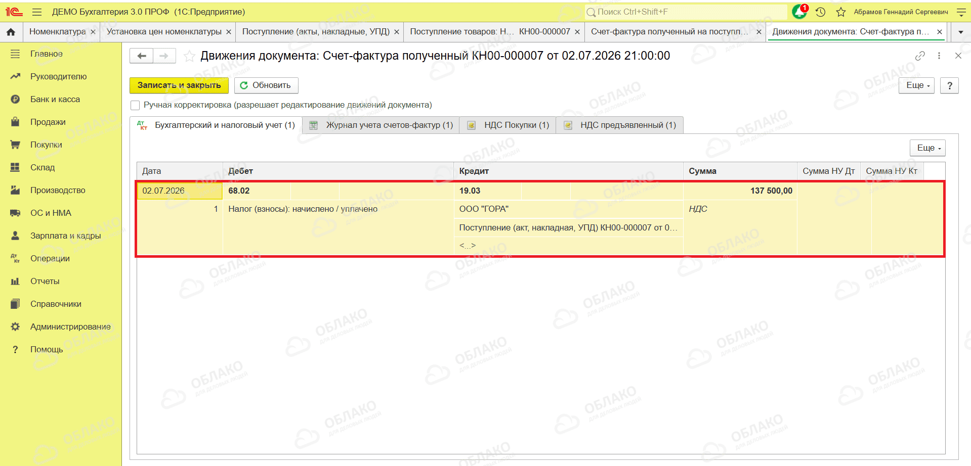Screen dimensions: 971x466
Task: Expand table Еще dropdown above the grid
Action: 927,148
